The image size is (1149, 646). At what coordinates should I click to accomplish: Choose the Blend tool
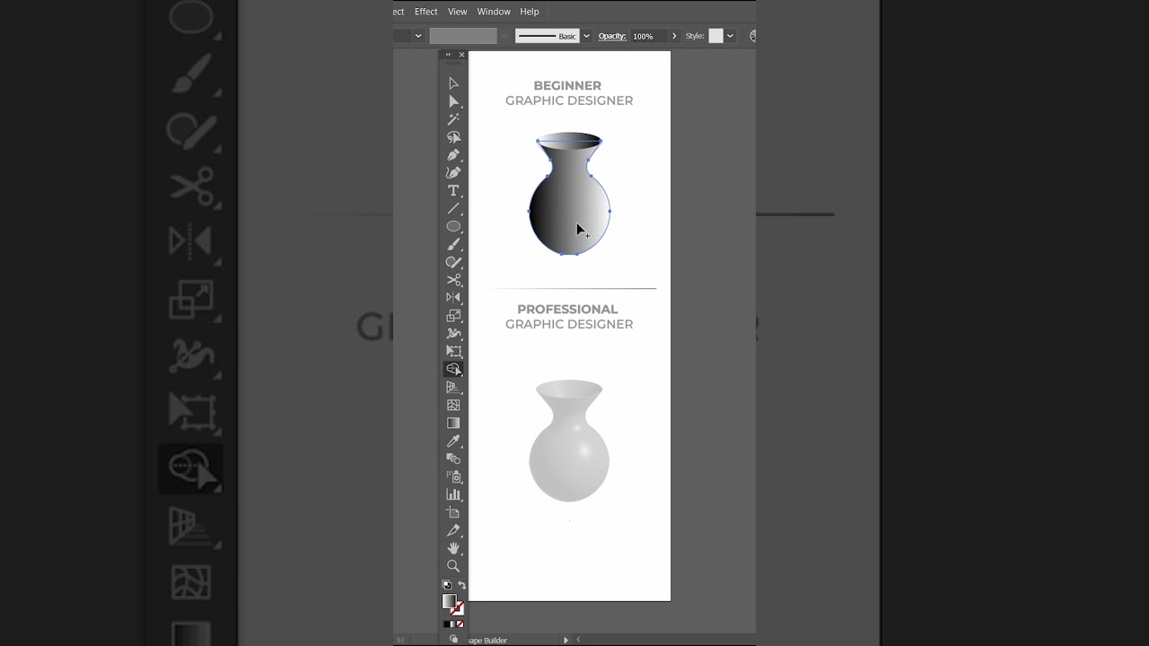(453, 458)
